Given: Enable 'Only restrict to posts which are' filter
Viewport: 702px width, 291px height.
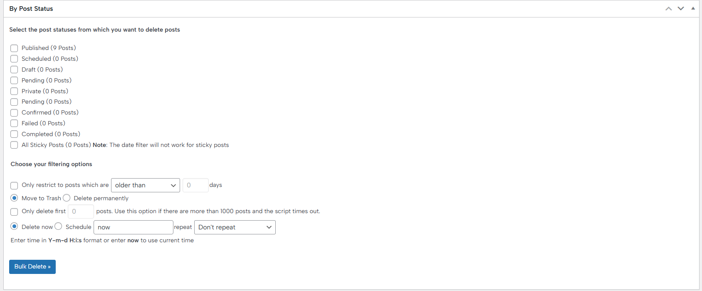Looking at the screenshot, I should coord(14,186).
